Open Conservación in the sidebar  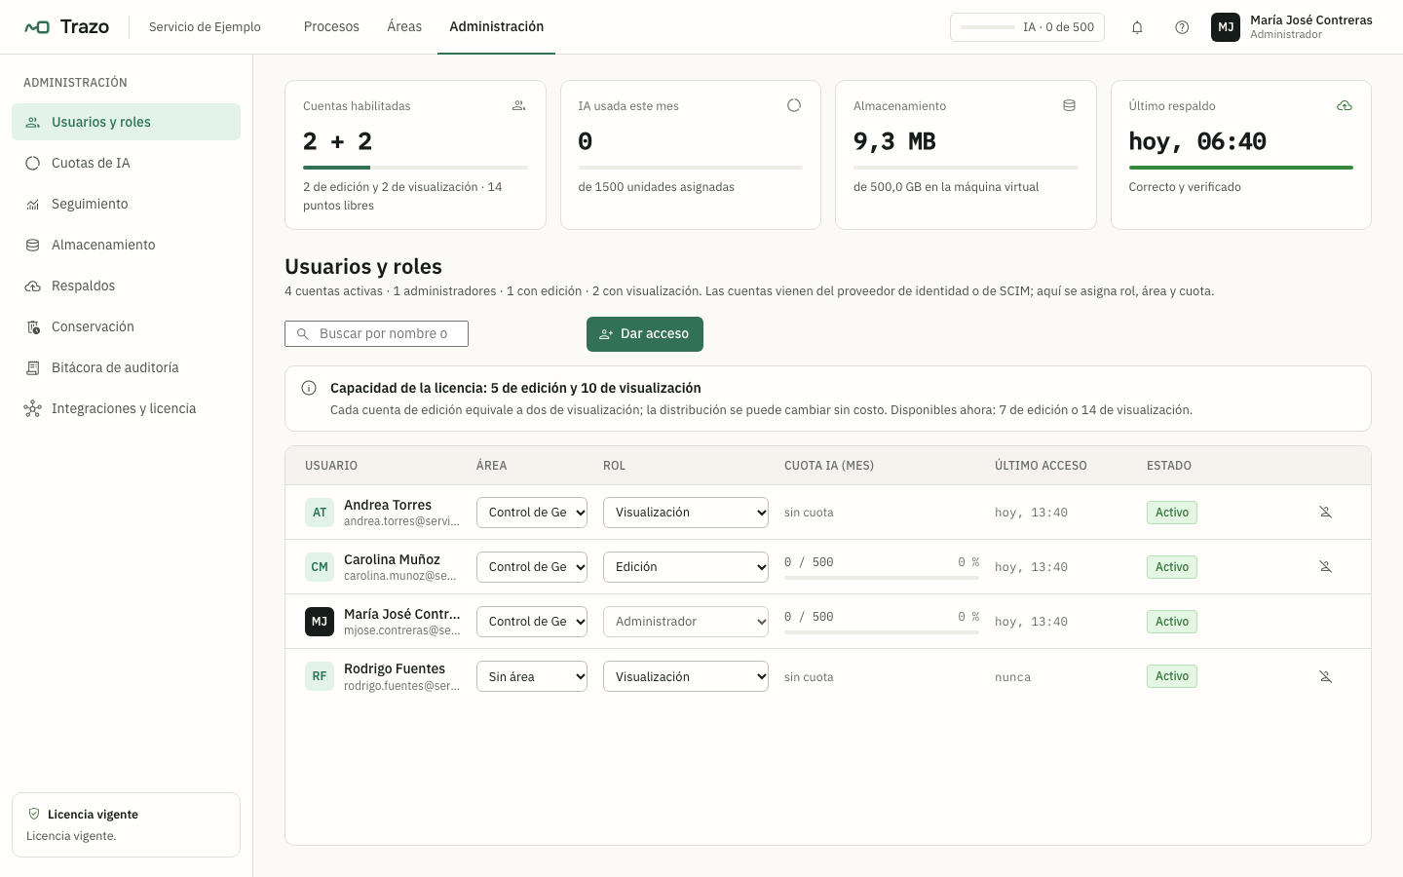point(126,326)
